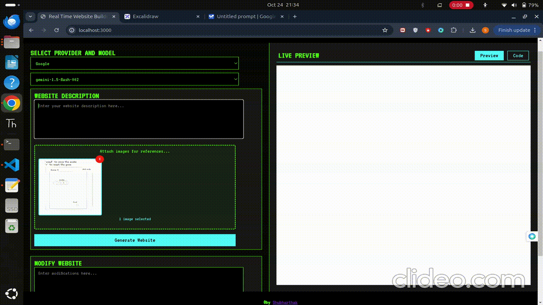The width and height of the screenshot is (543, 305).
Task: Expand the gemini-1.5-flash-002 model dropdown
Action: click(x=134, y=79)
